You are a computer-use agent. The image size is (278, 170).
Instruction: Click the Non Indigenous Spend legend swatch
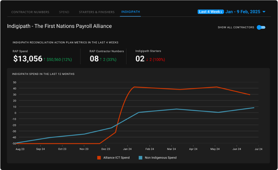(x=141, y=158)
